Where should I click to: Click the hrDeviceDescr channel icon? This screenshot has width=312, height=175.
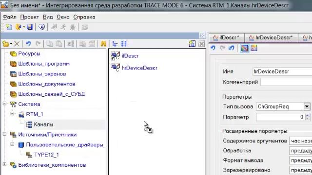[116, 68]
